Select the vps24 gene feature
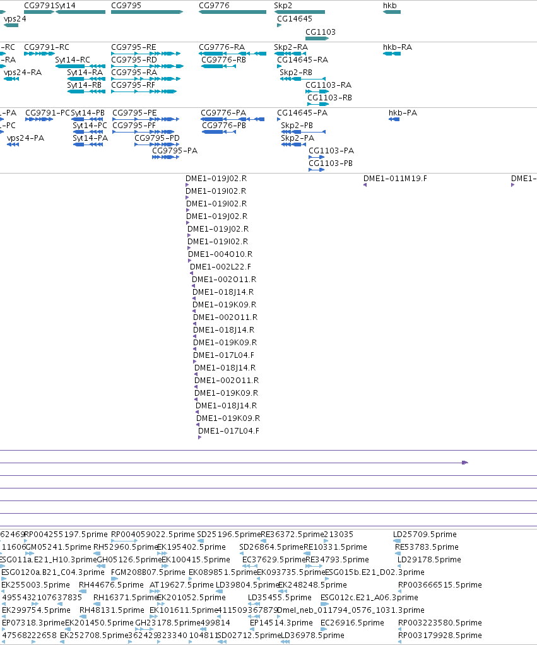The width and height of the screenshot is (537, 645). pyautogui.click(x=11, y=25)
